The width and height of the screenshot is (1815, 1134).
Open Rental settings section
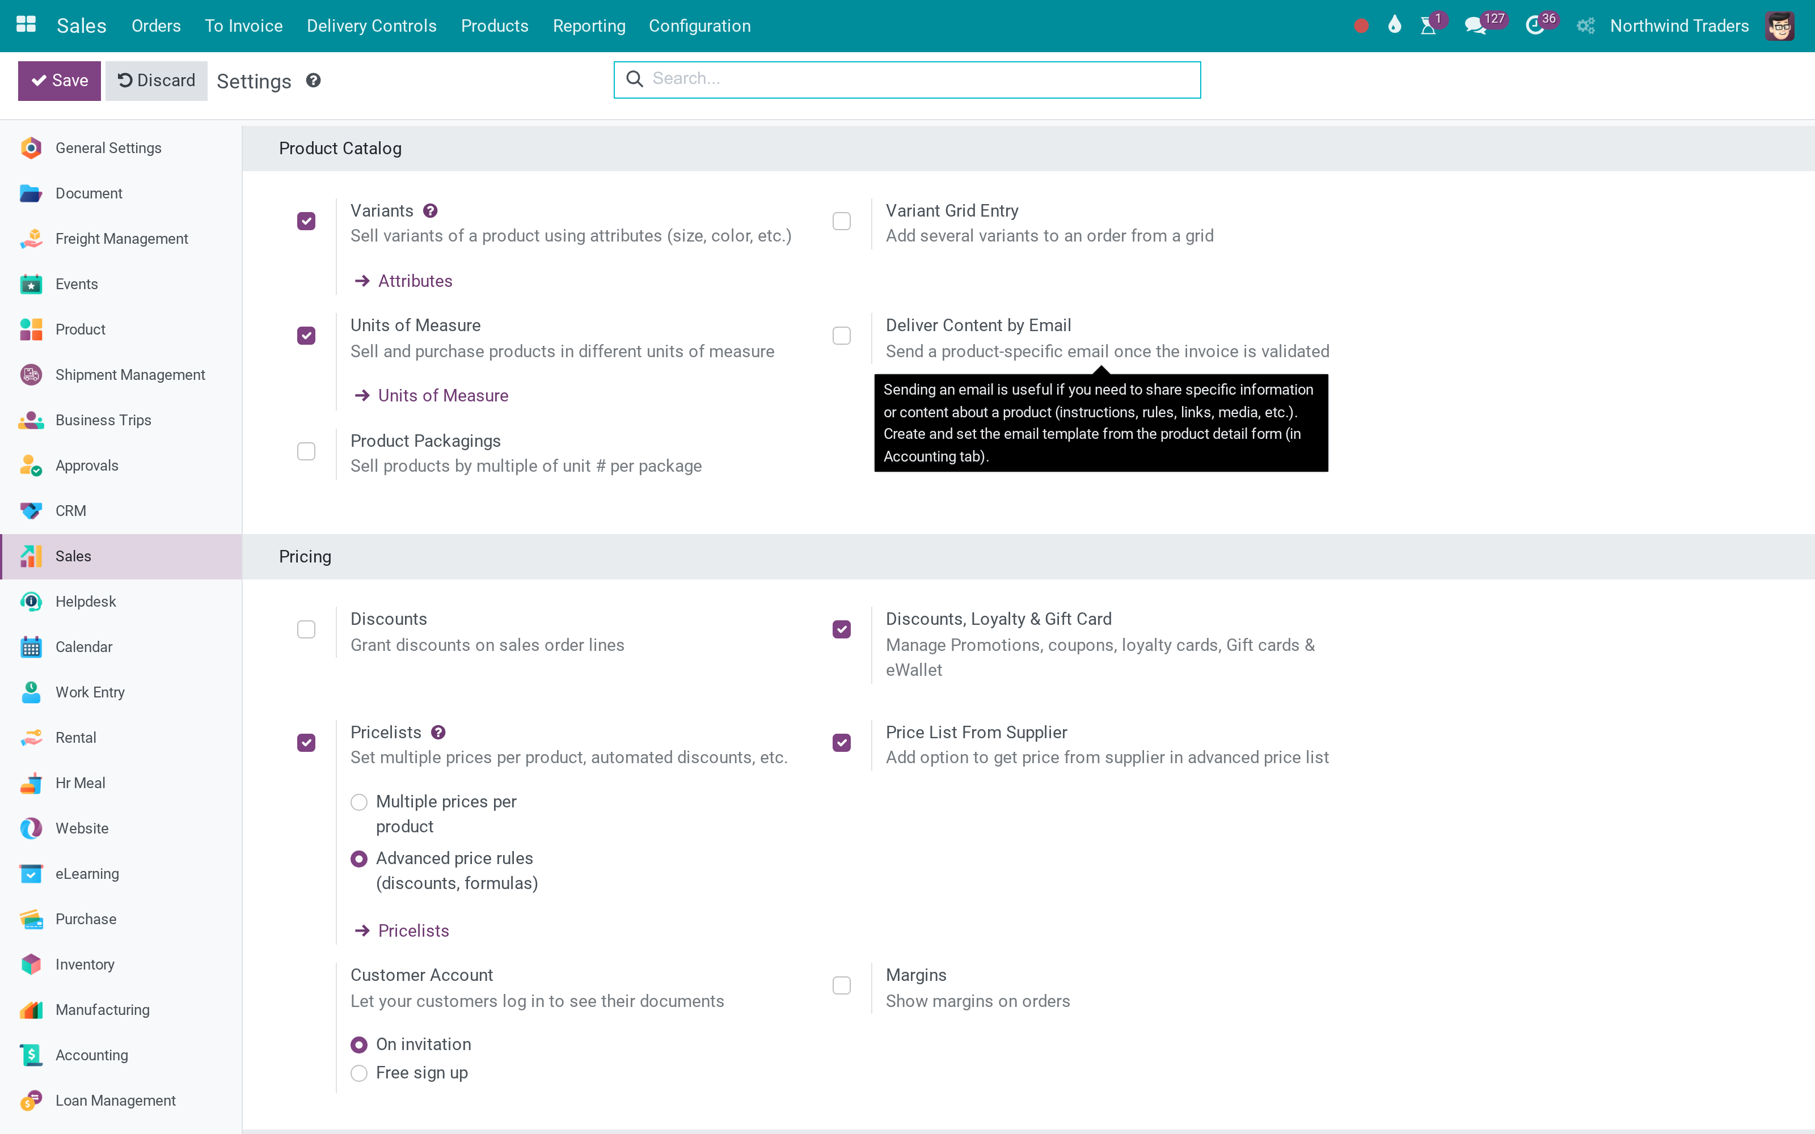121,738
